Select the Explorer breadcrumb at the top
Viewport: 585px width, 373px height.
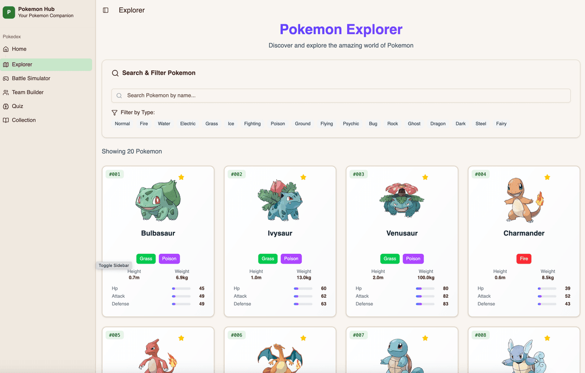point(131,10)
